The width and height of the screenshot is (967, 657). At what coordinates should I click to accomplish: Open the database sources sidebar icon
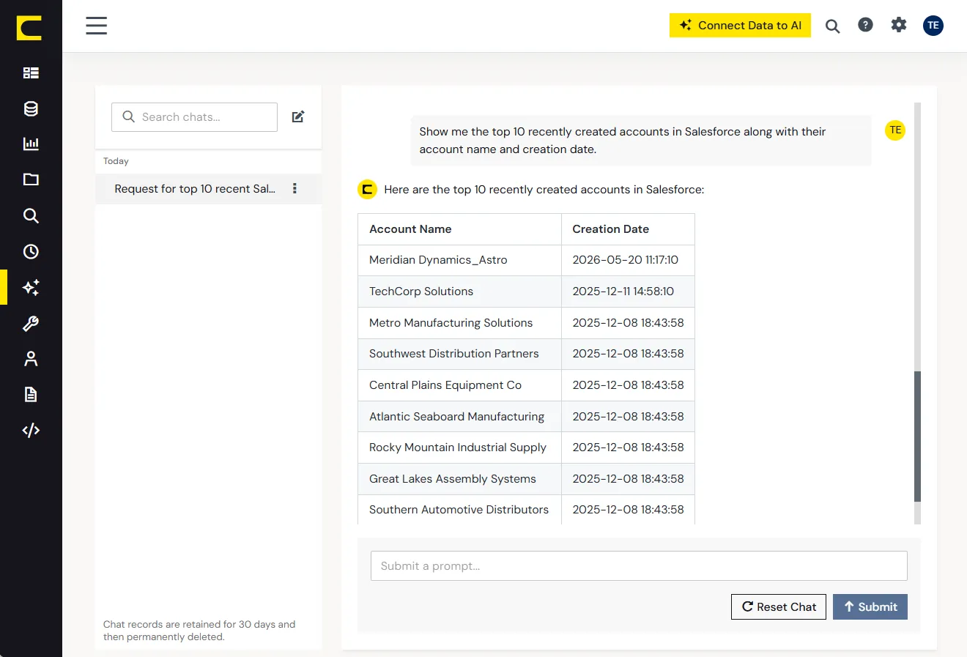tap(31, 108)
